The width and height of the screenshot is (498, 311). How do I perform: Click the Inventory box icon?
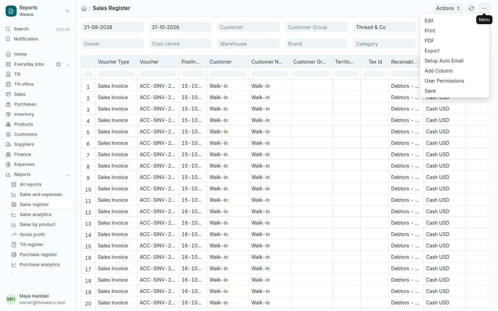8,114
